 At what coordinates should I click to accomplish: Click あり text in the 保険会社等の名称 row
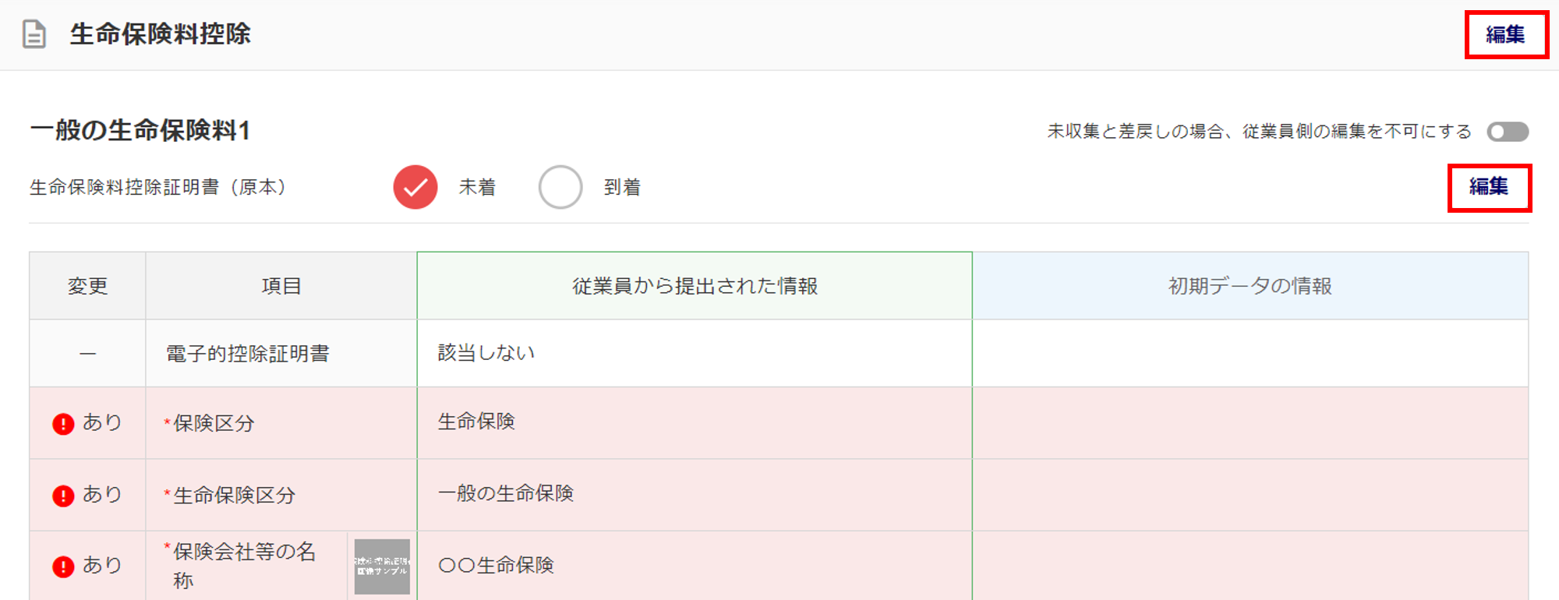tap(102, 565)
